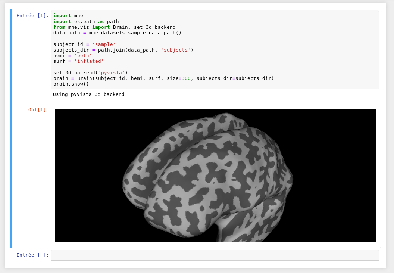Image resolution: width=394 pixels, height=273 pixels.
Task: Click the 'Entrée [ ]:' empty cell prompt
Action: coord(32,255)
